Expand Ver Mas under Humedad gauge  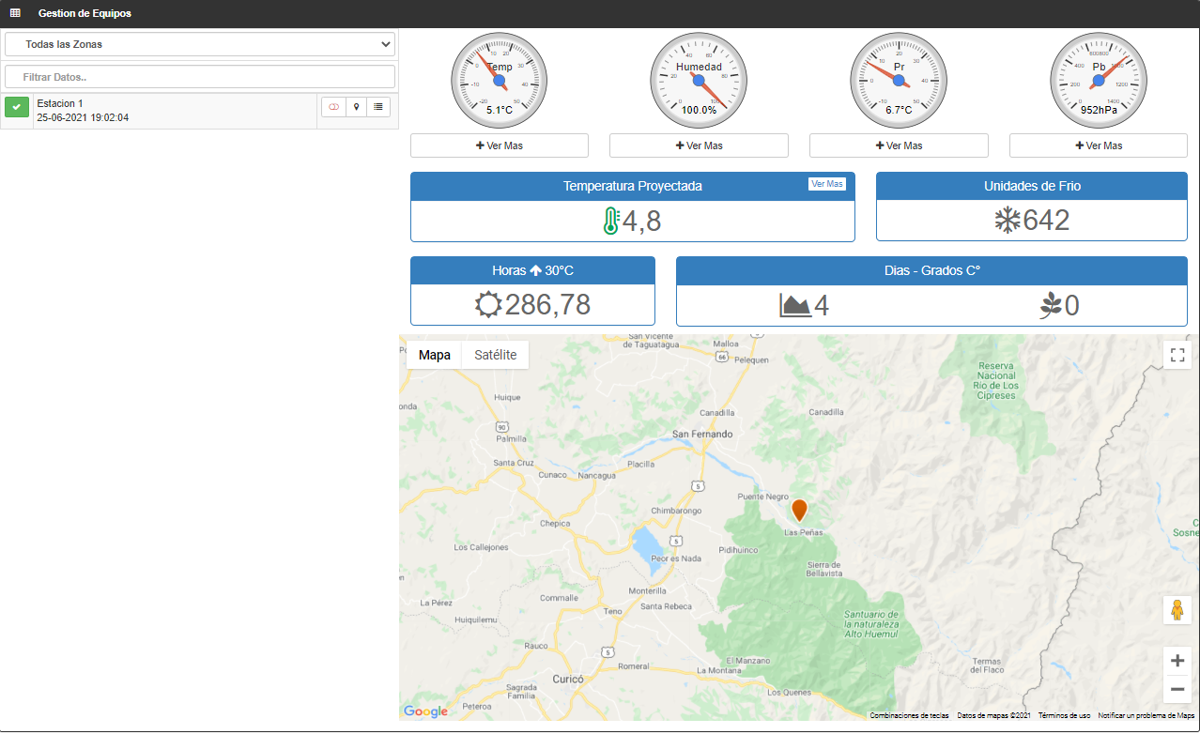click(699, 145)
